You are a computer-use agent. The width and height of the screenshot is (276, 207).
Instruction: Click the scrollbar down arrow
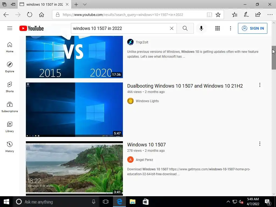pos(274,194)
